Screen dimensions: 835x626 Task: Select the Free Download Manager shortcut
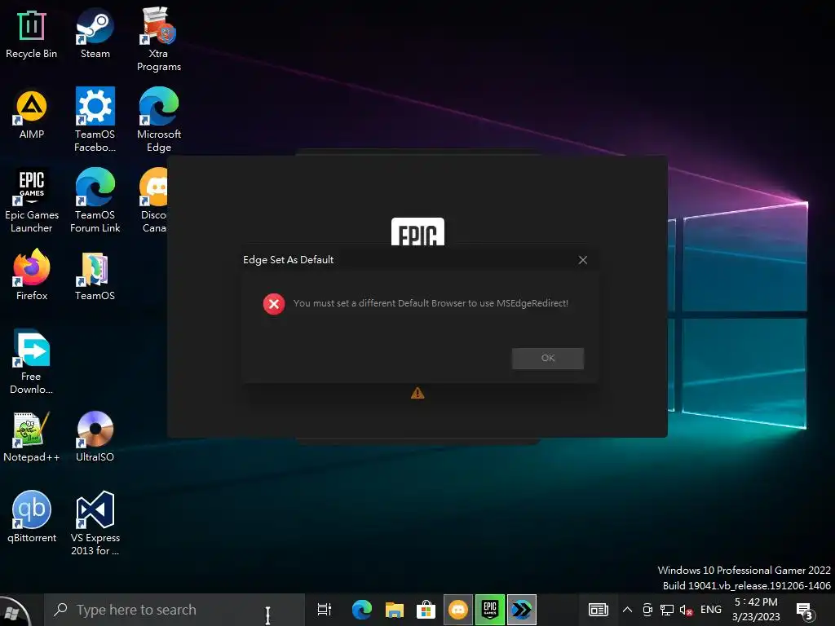[32, 362]
